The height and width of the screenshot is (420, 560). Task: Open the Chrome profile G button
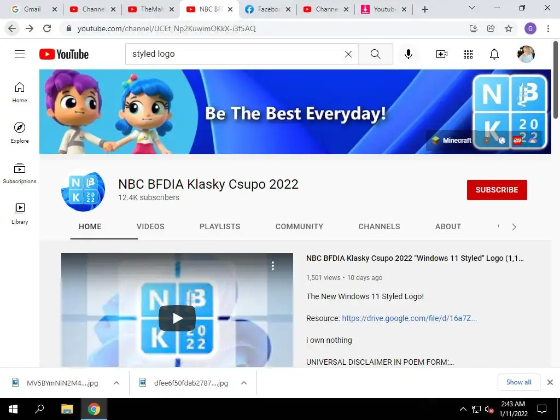[530, 28]
